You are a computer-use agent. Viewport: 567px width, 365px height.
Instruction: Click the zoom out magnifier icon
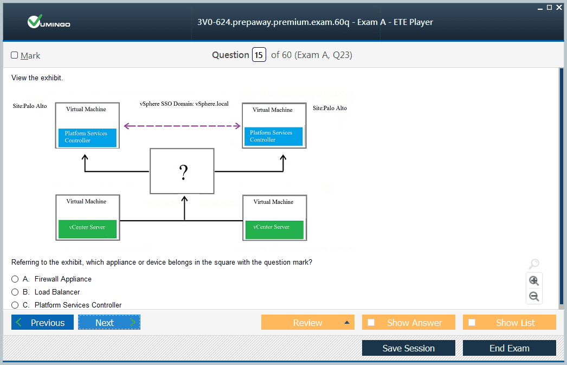(x=534, y=296)
